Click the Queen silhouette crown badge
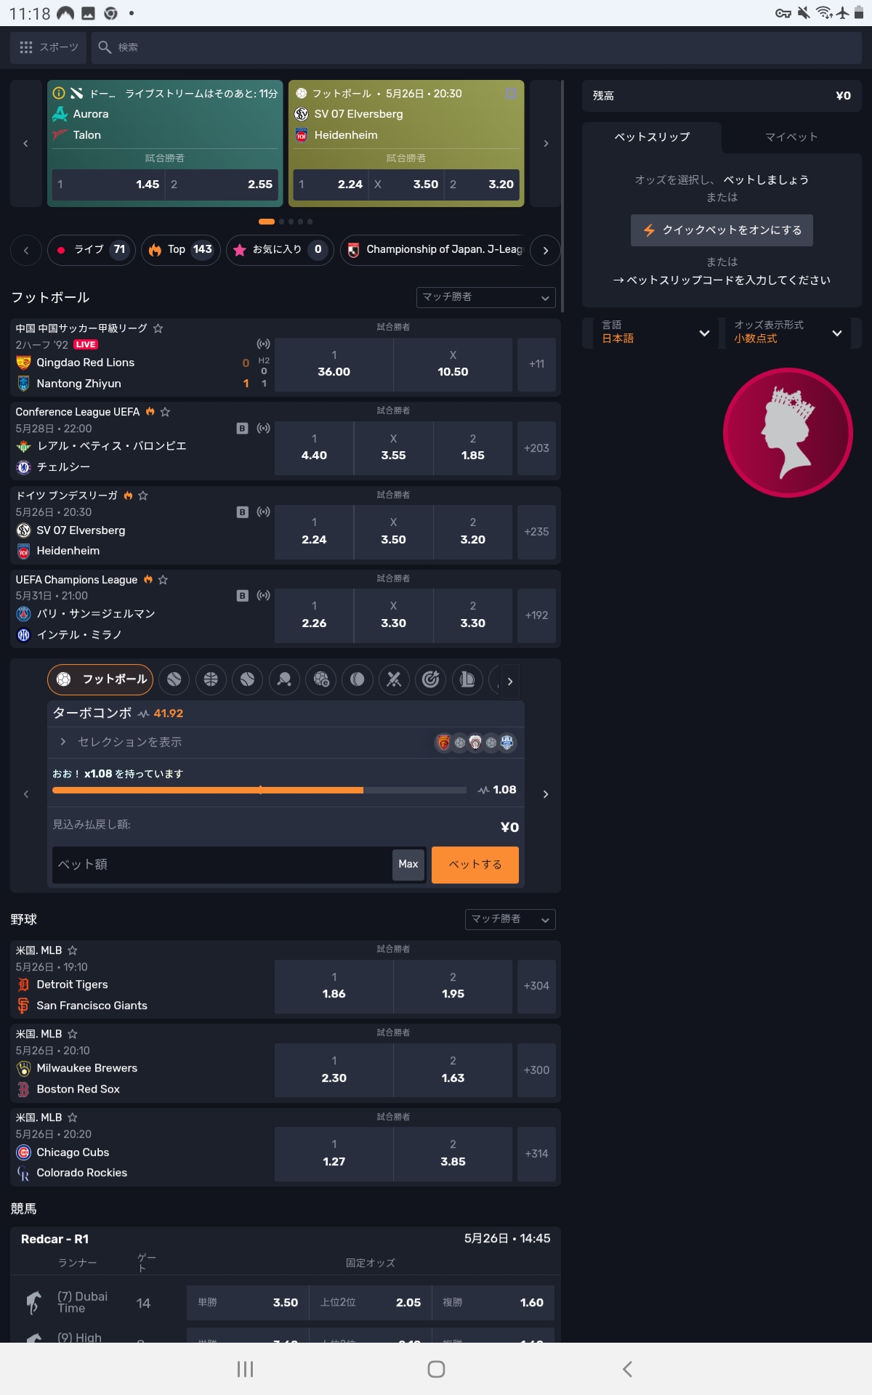The width and height of the screenshot is (872, 1395). pos(788,432)
